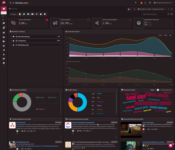Viewport: 175px width, 150px height.
Task: Open the date range picker October 20 - 26
Action: click(151, 9)
